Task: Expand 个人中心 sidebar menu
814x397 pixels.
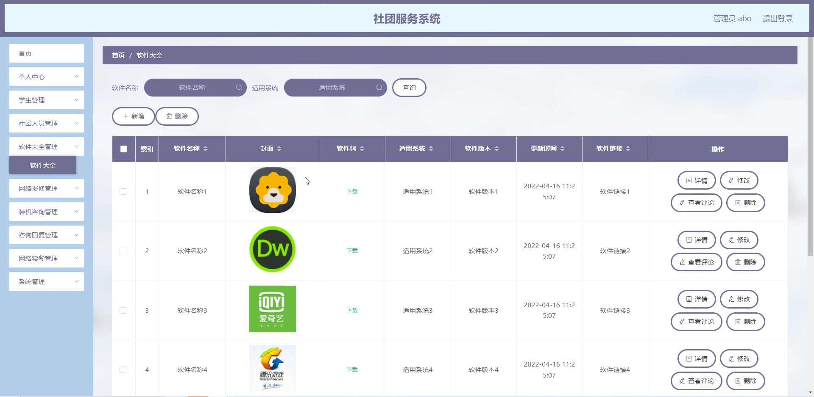Action: pyautogui.click(x=47, y=77)
